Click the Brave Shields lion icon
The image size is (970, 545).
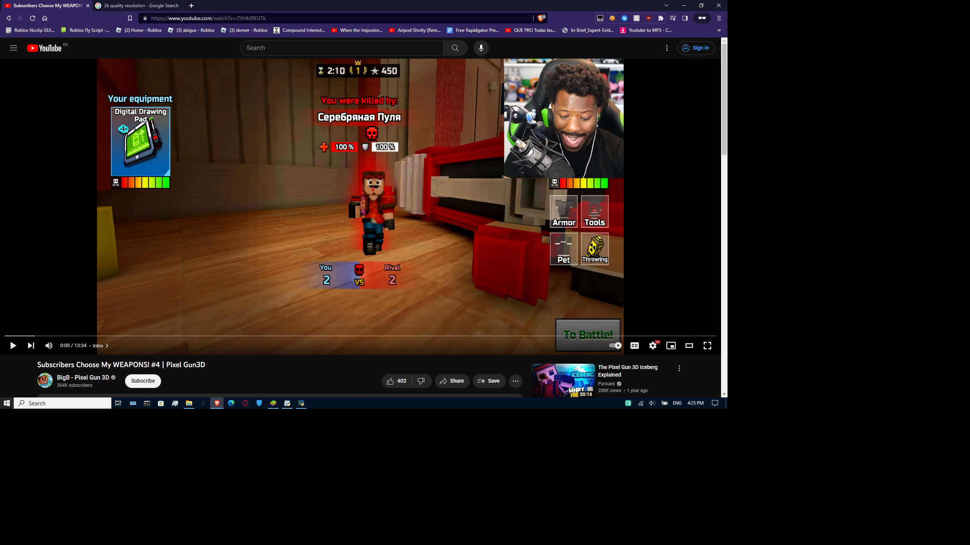(541, 18)
